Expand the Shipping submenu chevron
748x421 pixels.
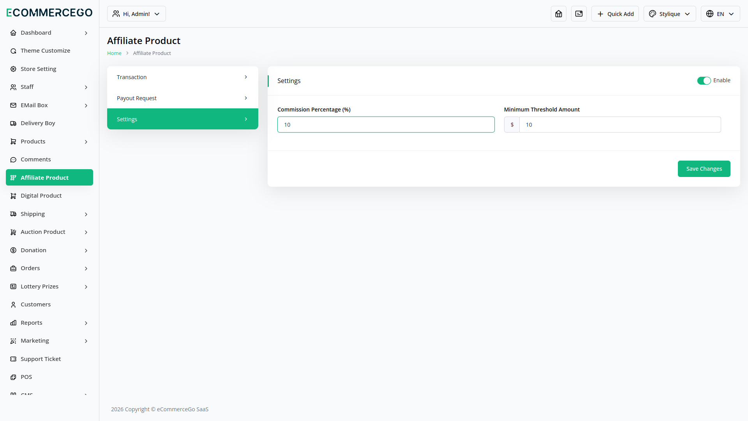[86, 214]
